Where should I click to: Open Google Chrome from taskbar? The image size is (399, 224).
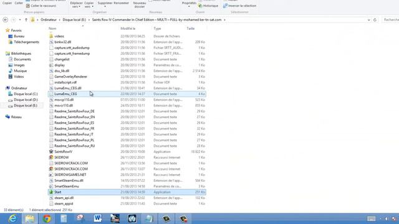point(47,218)
